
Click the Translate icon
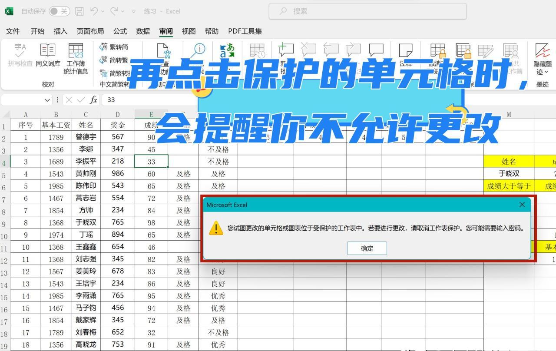click(227, 50)
